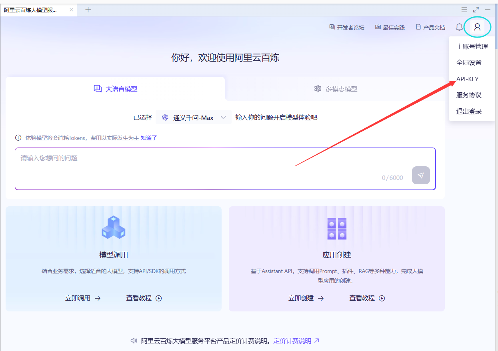Close the 阿里云百炼大模型服务 browser tab
Viewport: 498px width, 351px height.
(71, 10)
